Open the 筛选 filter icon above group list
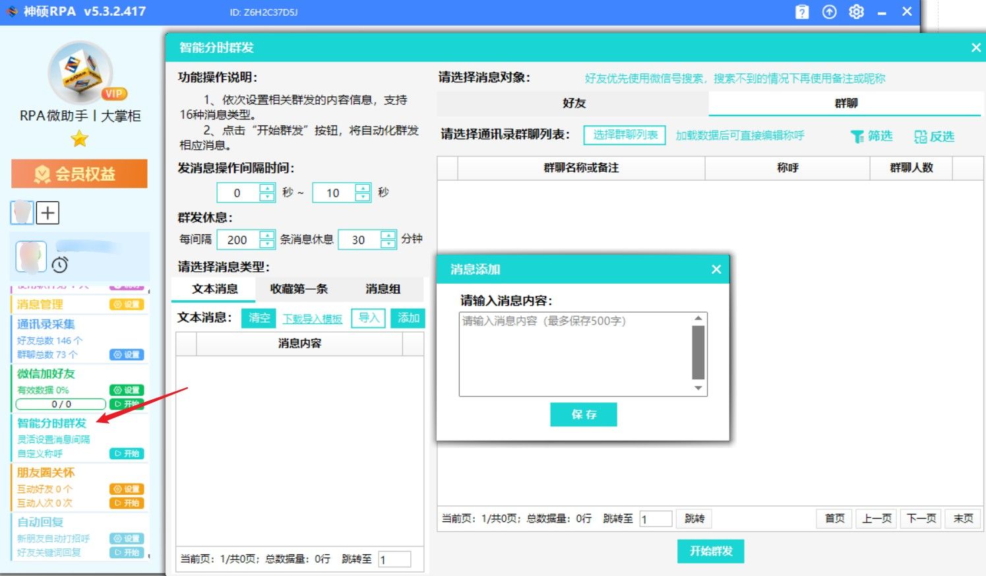The width and height of the screenshot is (986, 576). click(857, 137)
